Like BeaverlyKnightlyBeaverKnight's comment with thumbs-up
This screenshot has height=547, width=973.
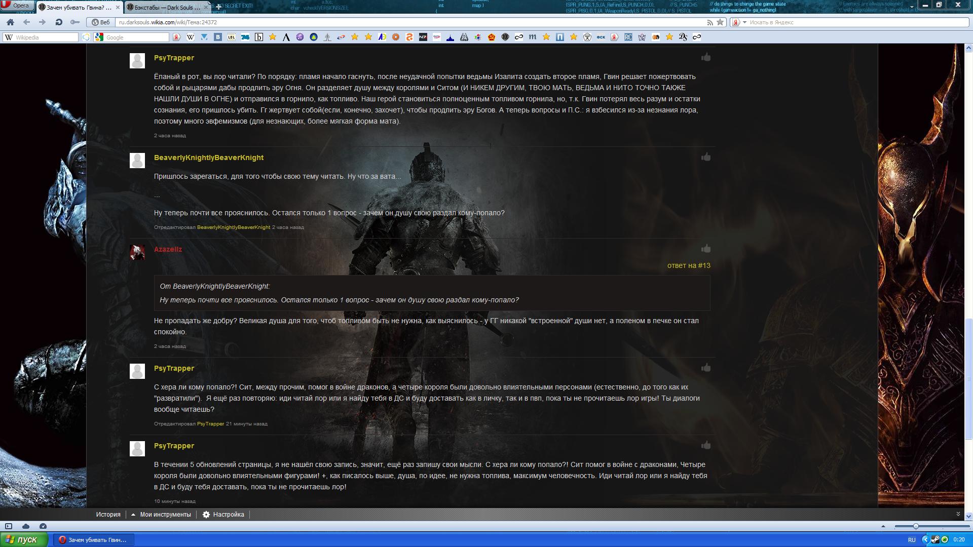(x=706, y=157)
